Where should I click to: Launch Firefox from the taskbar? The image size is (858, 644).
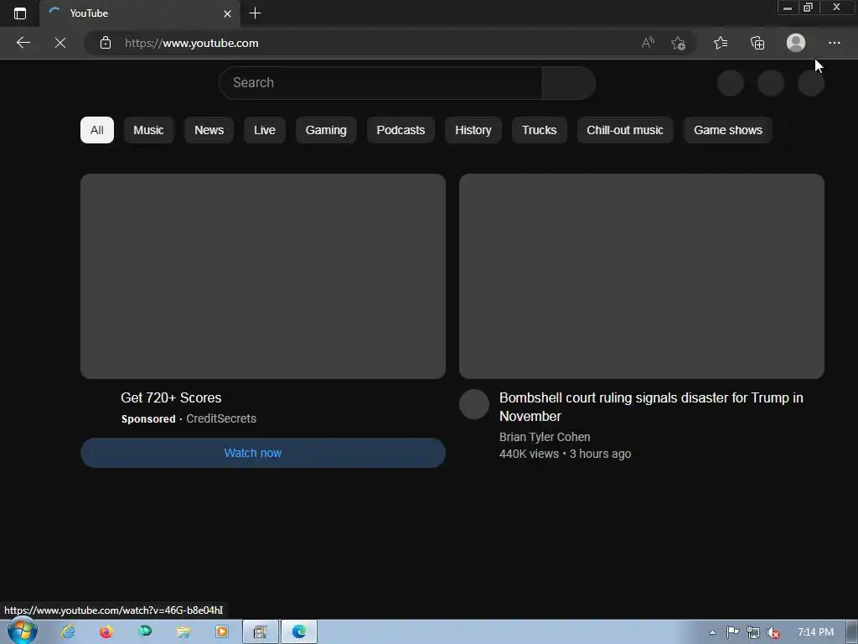[x=106, y=631]
